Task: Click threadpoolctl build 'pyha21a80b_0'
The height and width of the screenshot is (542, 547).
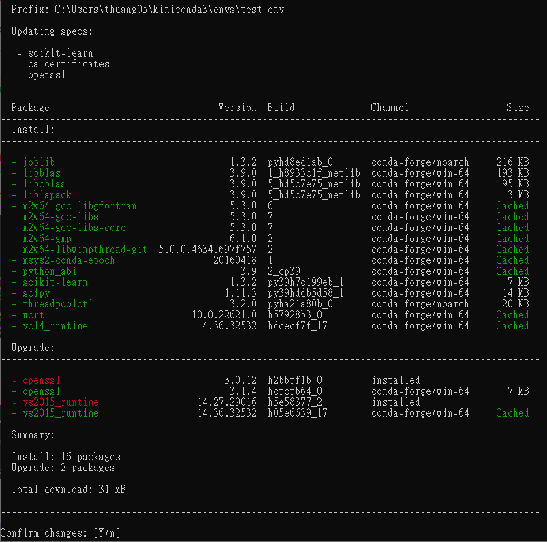Action: coord(300,304)
